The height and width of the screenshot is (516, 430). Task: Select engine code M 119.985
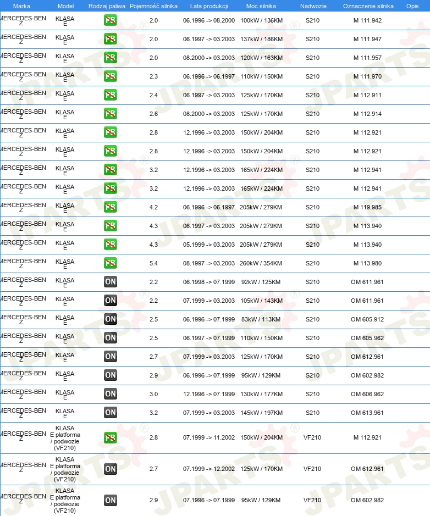click(367, 207)
